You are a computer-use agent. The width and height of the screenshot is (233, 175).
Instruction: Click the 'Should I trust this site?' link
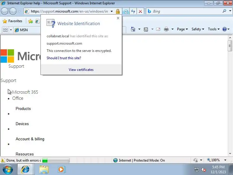pyautogui.click(x=64, y=58)
